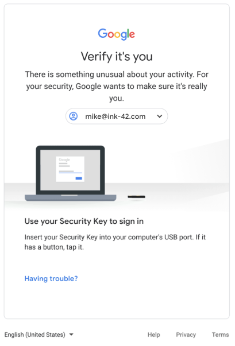235x346 pixels.
Task: Click the tiny Google wordmark inside laptop screen
Action: coord(64,160)
